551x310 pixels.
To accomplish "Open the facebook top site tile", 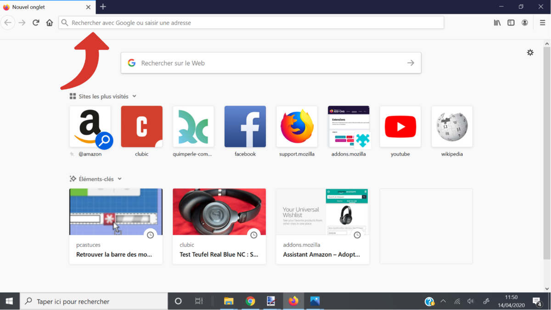I will coord(245,127).
